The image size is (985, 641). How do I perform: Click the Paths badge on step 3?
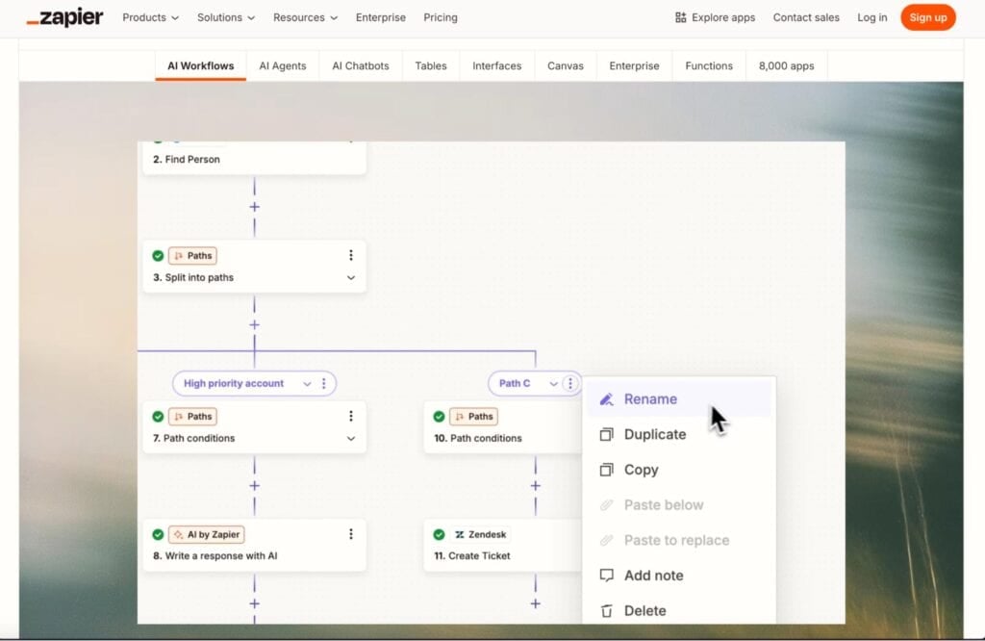tap(192, 256)
